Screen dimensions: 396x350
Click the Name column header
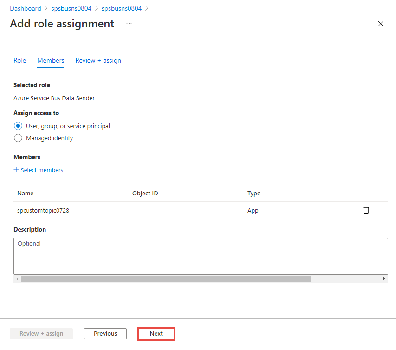[x=26, y=193]
